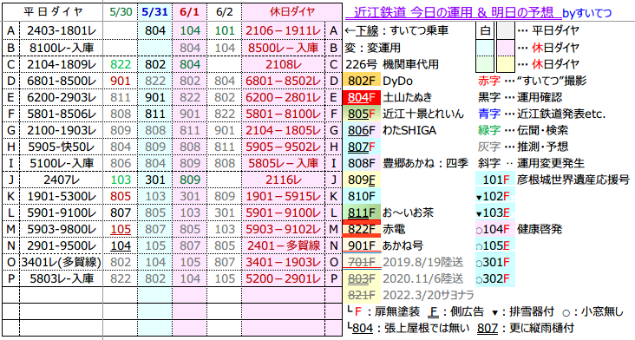Select holiday cell 5903－9102レ
The width and height of the screenshot is (635, 340).
[284, 230]
